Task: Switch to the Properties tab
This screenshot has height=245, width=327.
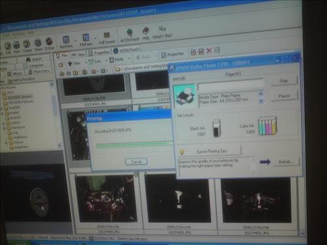Action: pos(99,52)
